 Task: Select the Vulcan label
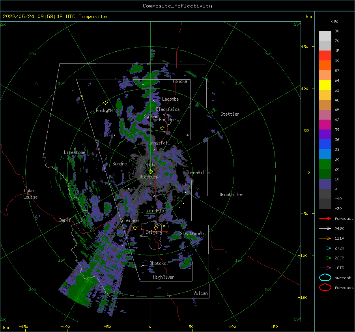[201, 293]
